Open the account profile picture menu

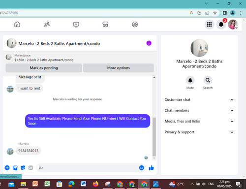233,25
